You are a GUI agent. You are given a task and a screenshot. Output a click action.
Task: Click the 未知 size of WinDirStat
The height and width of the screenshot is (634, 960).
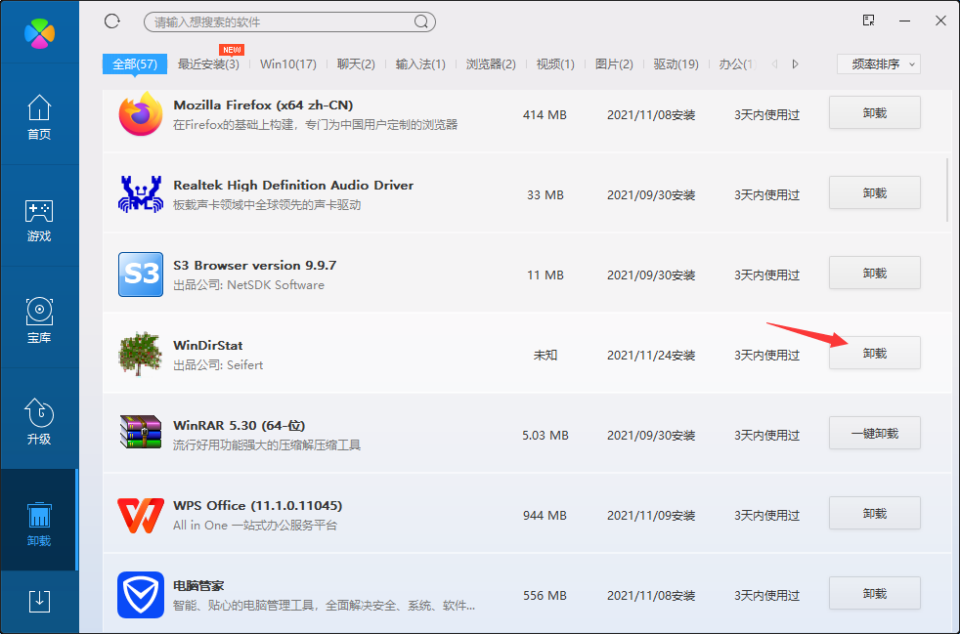[x=545, y=356]
